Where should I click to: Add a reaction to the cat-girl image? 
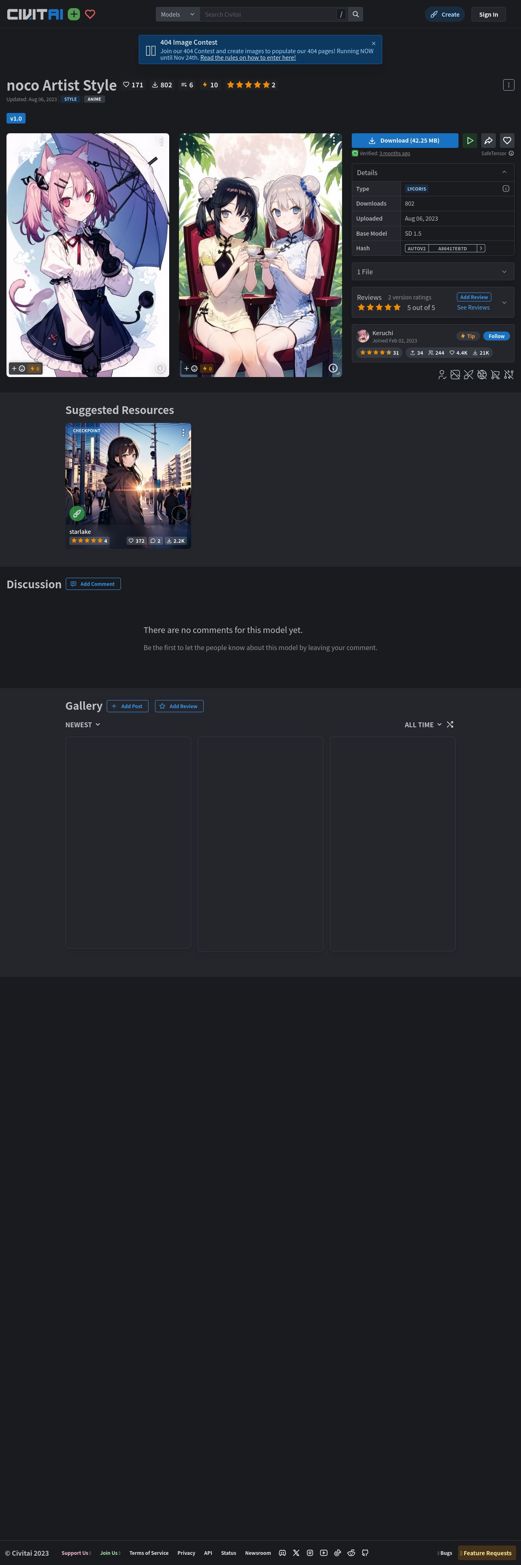pyautogui.click(x=18, y=368)
